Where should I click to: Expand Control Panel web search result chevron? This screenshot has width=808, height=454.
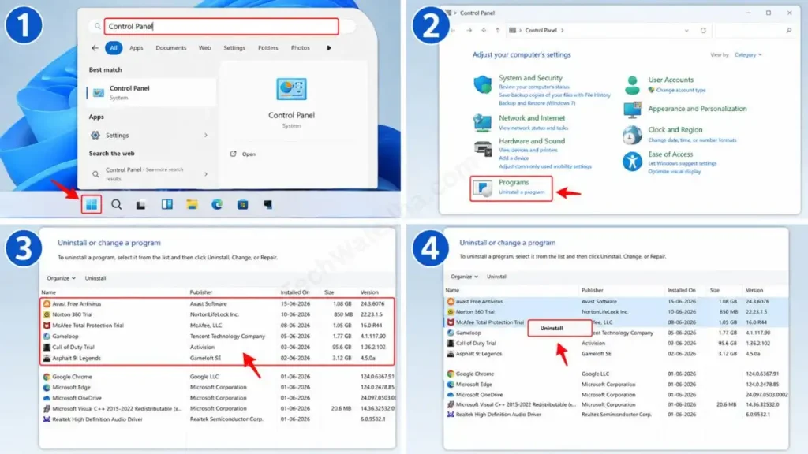tap(206, 174)
